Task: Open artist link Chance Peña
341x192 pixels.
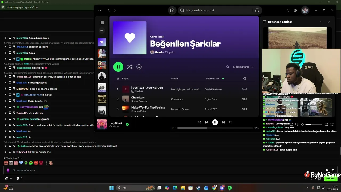Action: pyautogui.click(x=139, y=111)
